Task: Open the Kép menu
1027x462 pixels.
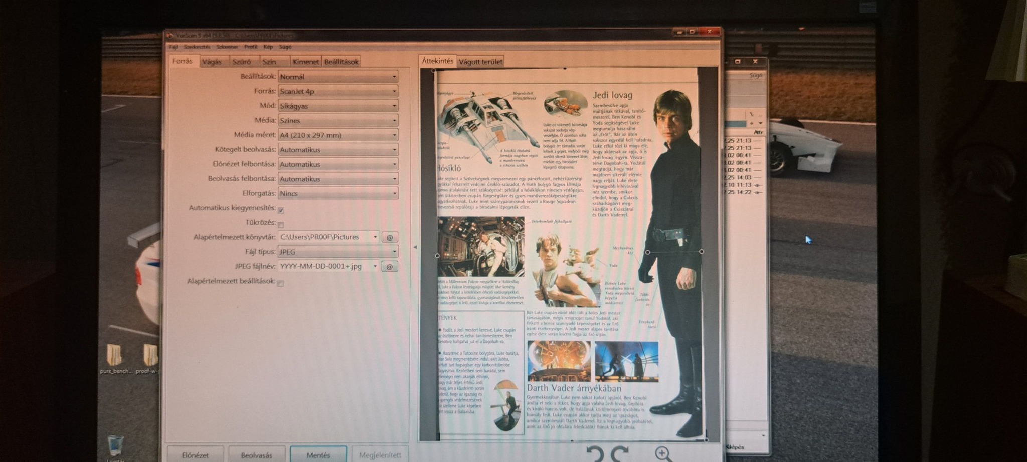Action: (x=268, y=47)
